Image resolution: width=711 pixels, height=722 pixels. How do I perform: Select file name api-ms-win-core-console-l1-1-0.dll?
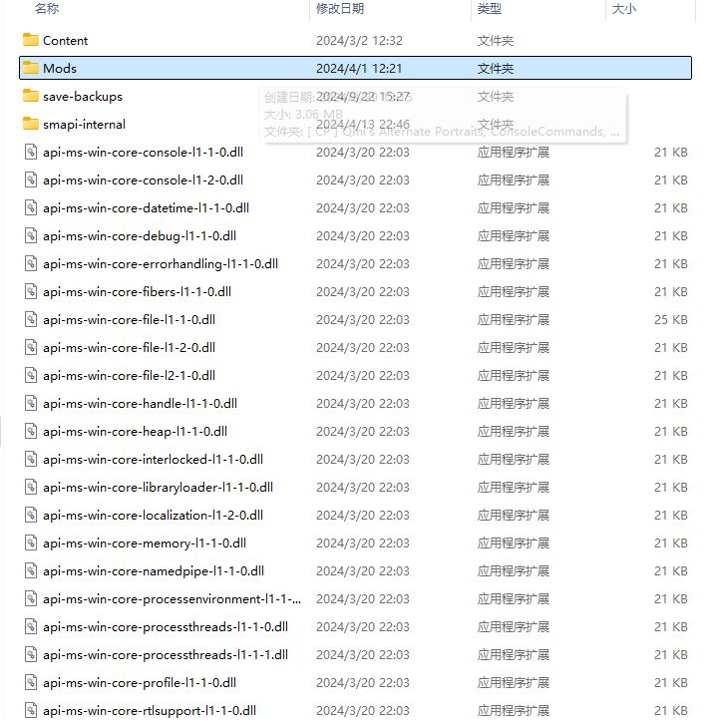pos(144,152)
